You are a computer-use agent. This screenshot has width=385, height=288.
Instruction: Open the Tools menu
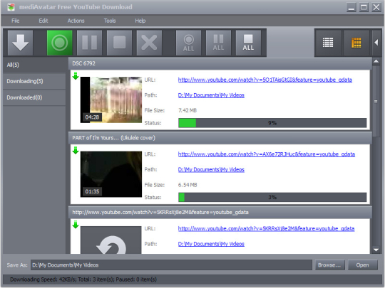pyautogui.click(x=110, y=21)
